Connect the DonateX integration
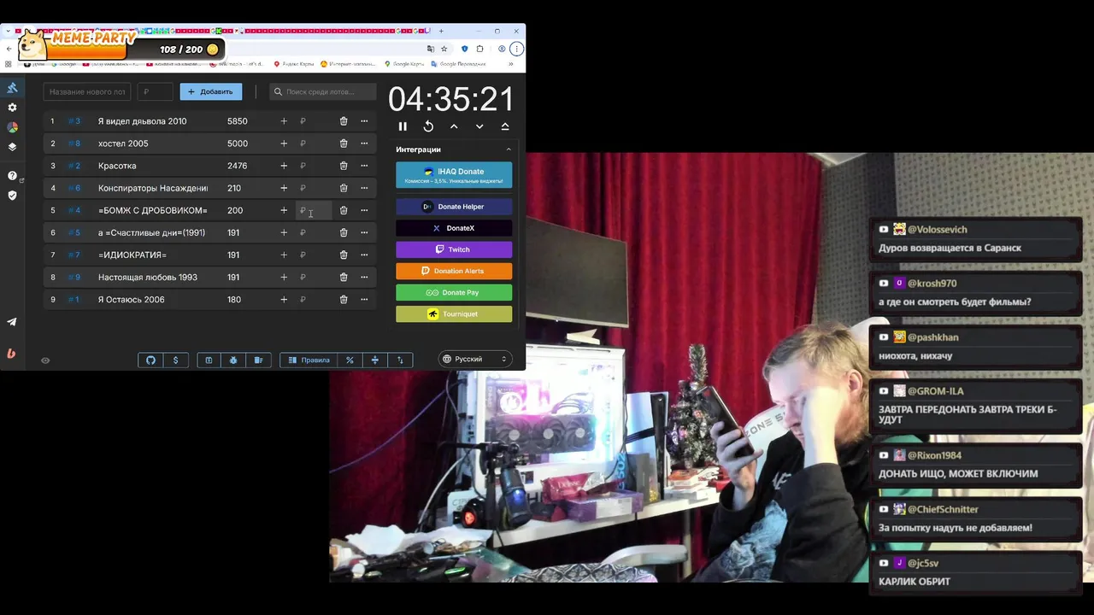1094x615 pixels. [454, 228]
